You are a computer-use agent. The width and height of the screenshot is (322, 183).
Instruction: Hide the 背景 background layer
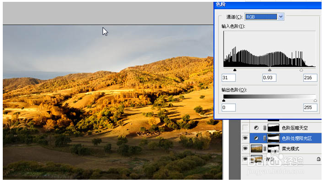click(245, 159)
